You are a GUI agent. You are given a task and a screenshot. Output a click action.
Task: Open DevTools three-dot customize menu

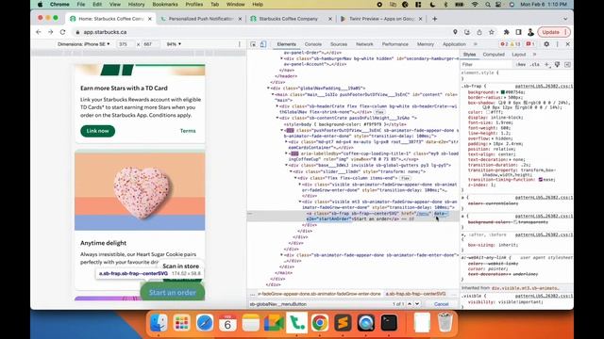tap(558, 44)
